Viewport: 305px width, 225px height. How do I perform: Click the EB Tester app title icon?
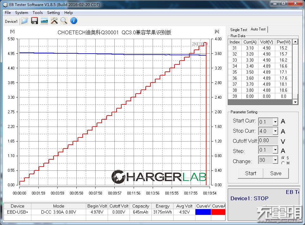click(5, 4)
